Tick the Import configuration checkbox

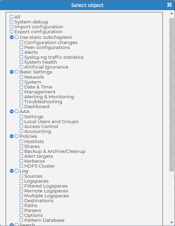tap(12, 27)
